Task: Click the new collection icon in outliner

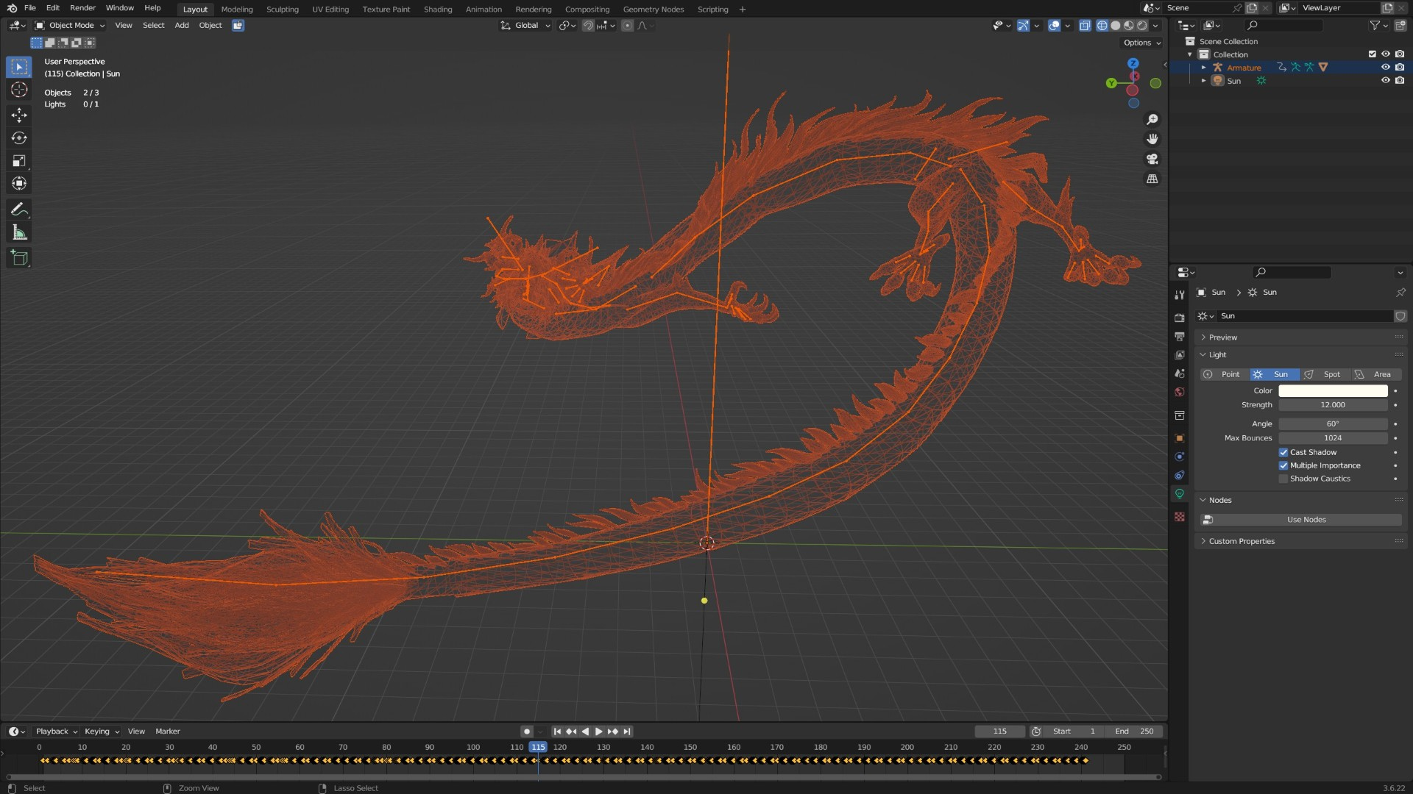Action: click(x=1400, y=26)
